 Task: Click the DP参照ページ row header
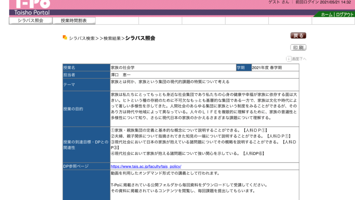[x=76, y=166]
